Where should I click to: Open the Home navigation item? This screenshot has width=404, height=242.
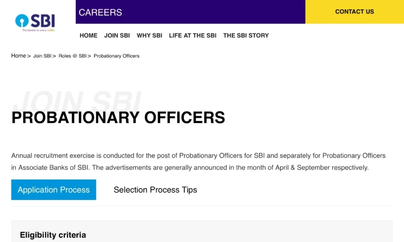(88, 35)
